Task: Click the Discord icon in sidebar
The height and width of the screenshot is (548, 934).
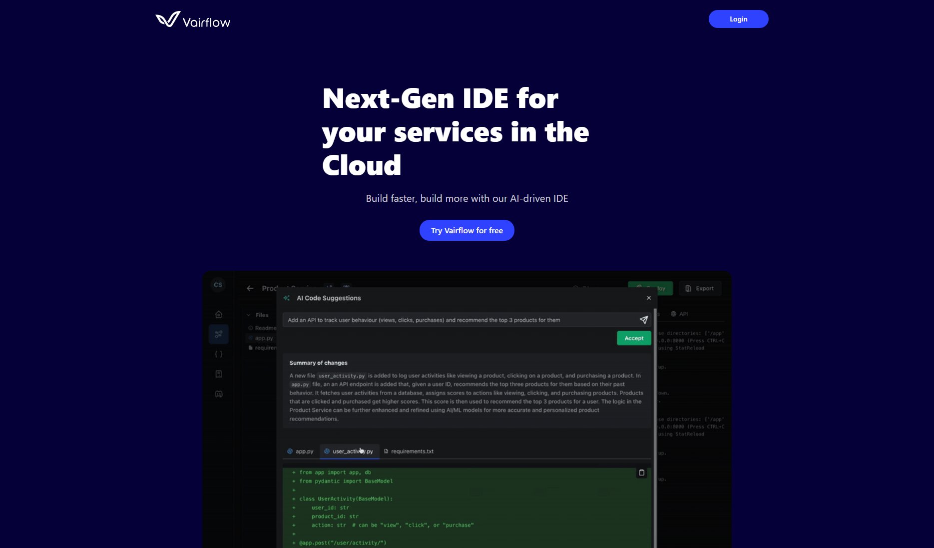Action: [x=218, y=394]
